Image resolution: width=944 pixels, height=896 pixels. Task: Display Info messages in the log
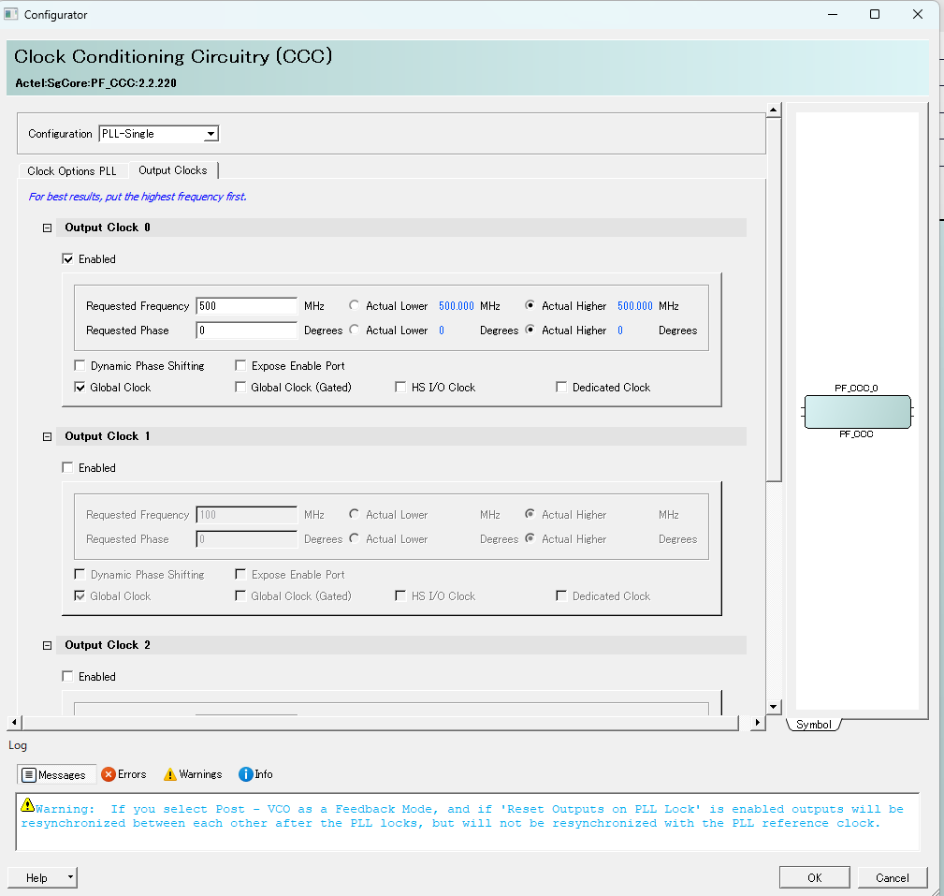pos(254,774)
